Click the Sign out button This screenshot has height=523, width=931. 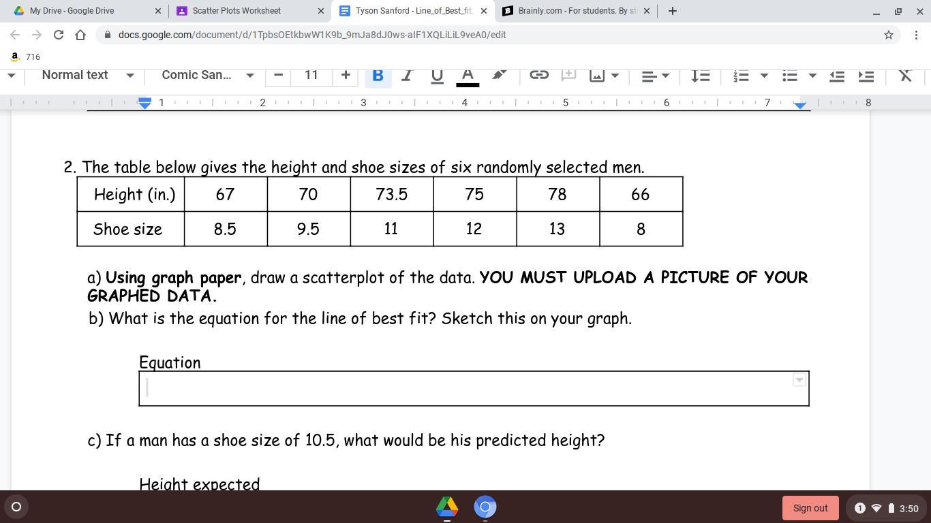(810, 508)
